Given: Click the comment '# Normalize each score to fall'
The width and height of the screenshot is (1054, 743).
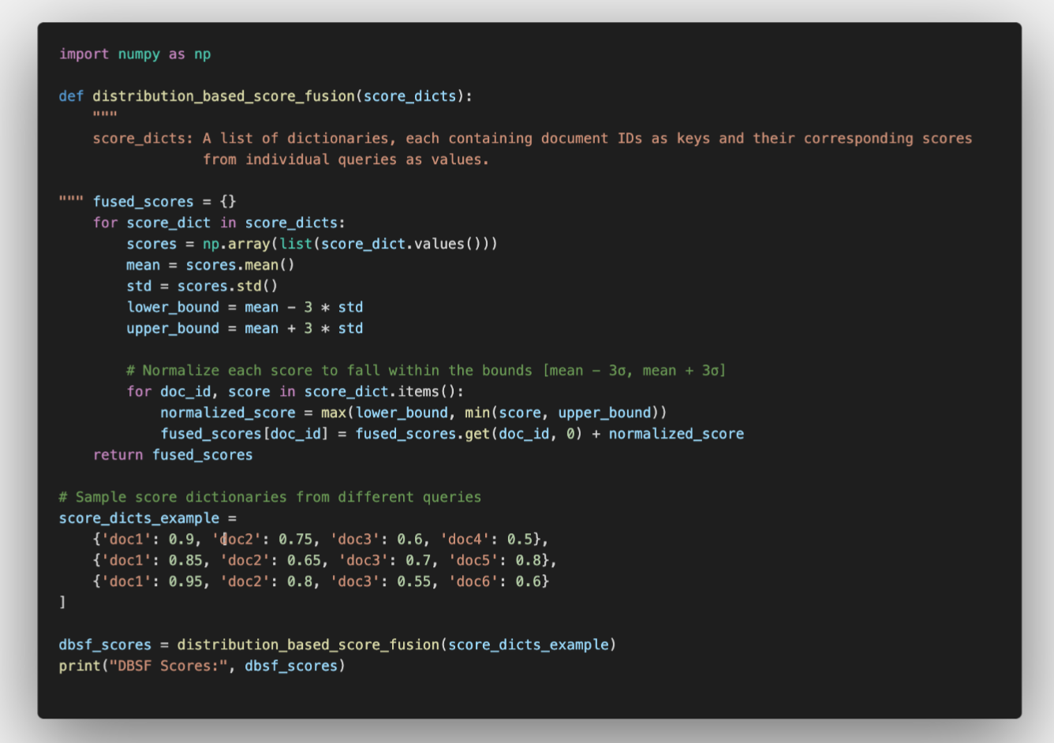Looking at the screenshot, I should [426, 371].
